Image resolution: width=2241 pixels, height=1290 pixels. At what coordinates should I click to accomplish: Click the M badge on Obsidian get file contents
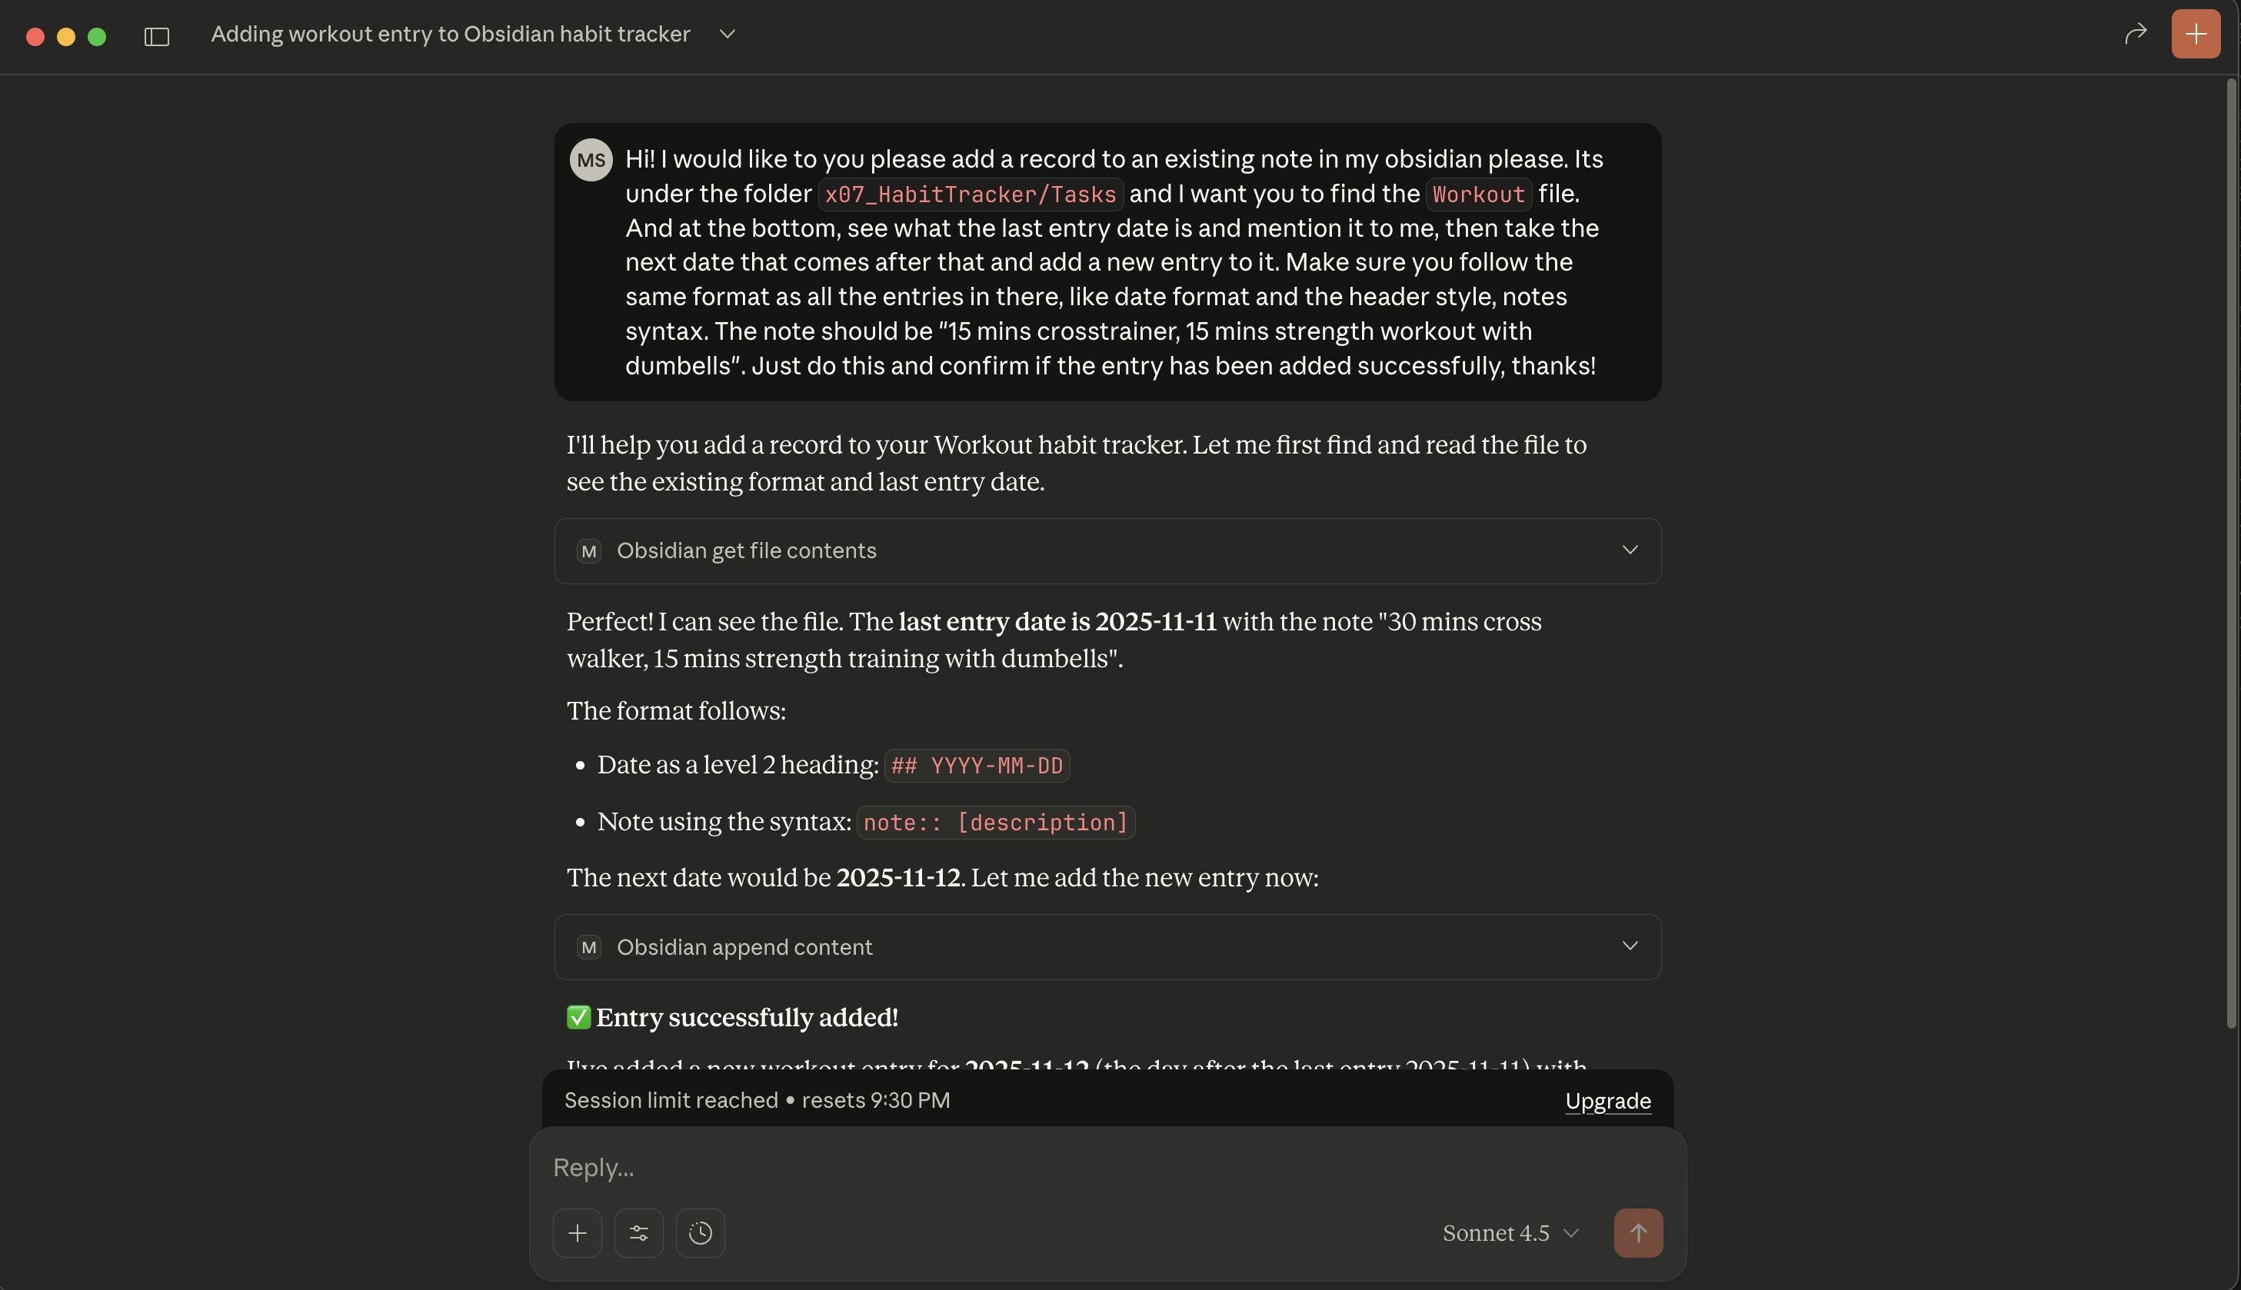(x=588, y=550)
